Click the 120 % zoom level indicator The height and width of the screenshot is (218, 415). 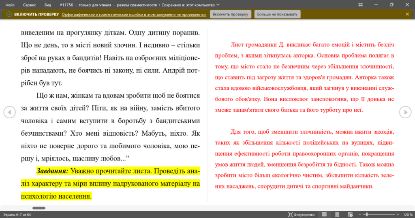tap(408, 214)
